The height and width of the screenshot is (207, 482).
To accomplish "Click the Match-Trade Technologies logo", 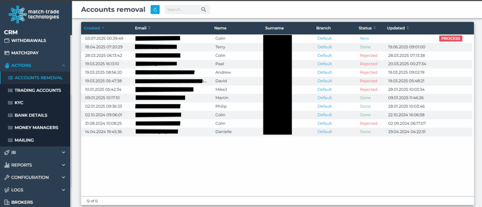I will (x=34, y=13).
